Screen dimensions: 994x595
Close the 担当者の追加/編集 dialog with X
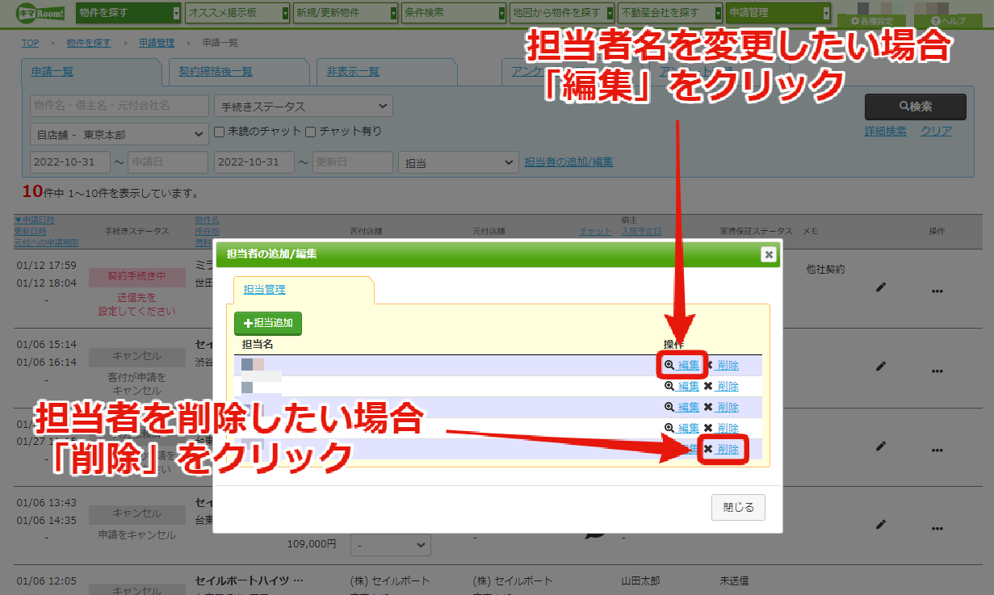769,254
